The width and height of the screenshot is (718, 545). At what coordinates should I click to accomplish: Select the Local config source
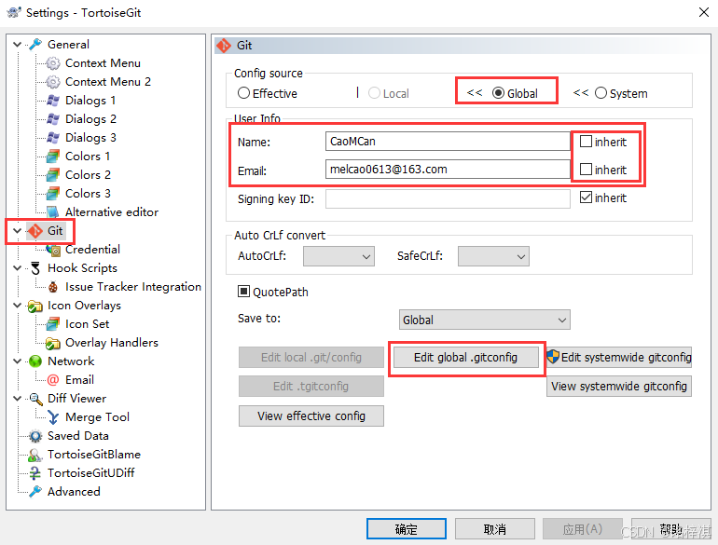(374, 93)
